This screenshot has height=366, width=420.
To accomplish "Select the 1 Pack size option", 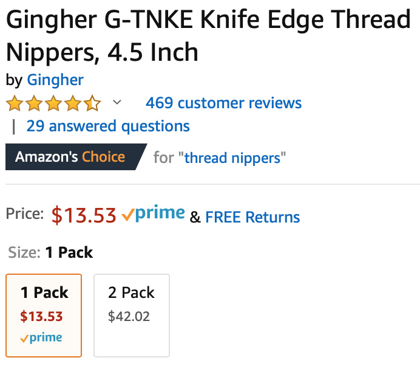I will click(44, 316).
